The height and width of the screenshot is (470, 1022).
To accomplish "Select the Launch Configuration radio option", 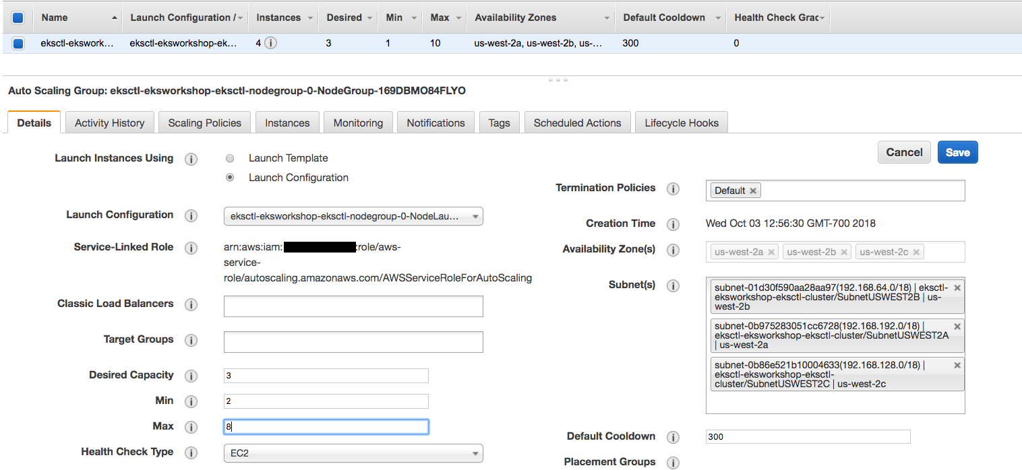I will click(x=230, y=178).
